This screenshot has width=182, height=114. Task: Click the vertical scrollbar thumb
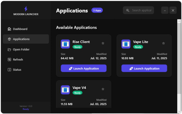pos(179,58)
